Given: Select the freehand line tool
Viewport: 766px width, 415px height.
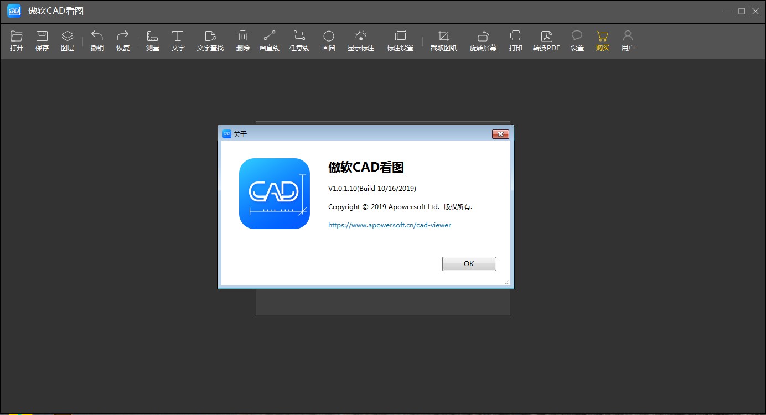Looking at the screenshot, I should (x=299, y=40).
